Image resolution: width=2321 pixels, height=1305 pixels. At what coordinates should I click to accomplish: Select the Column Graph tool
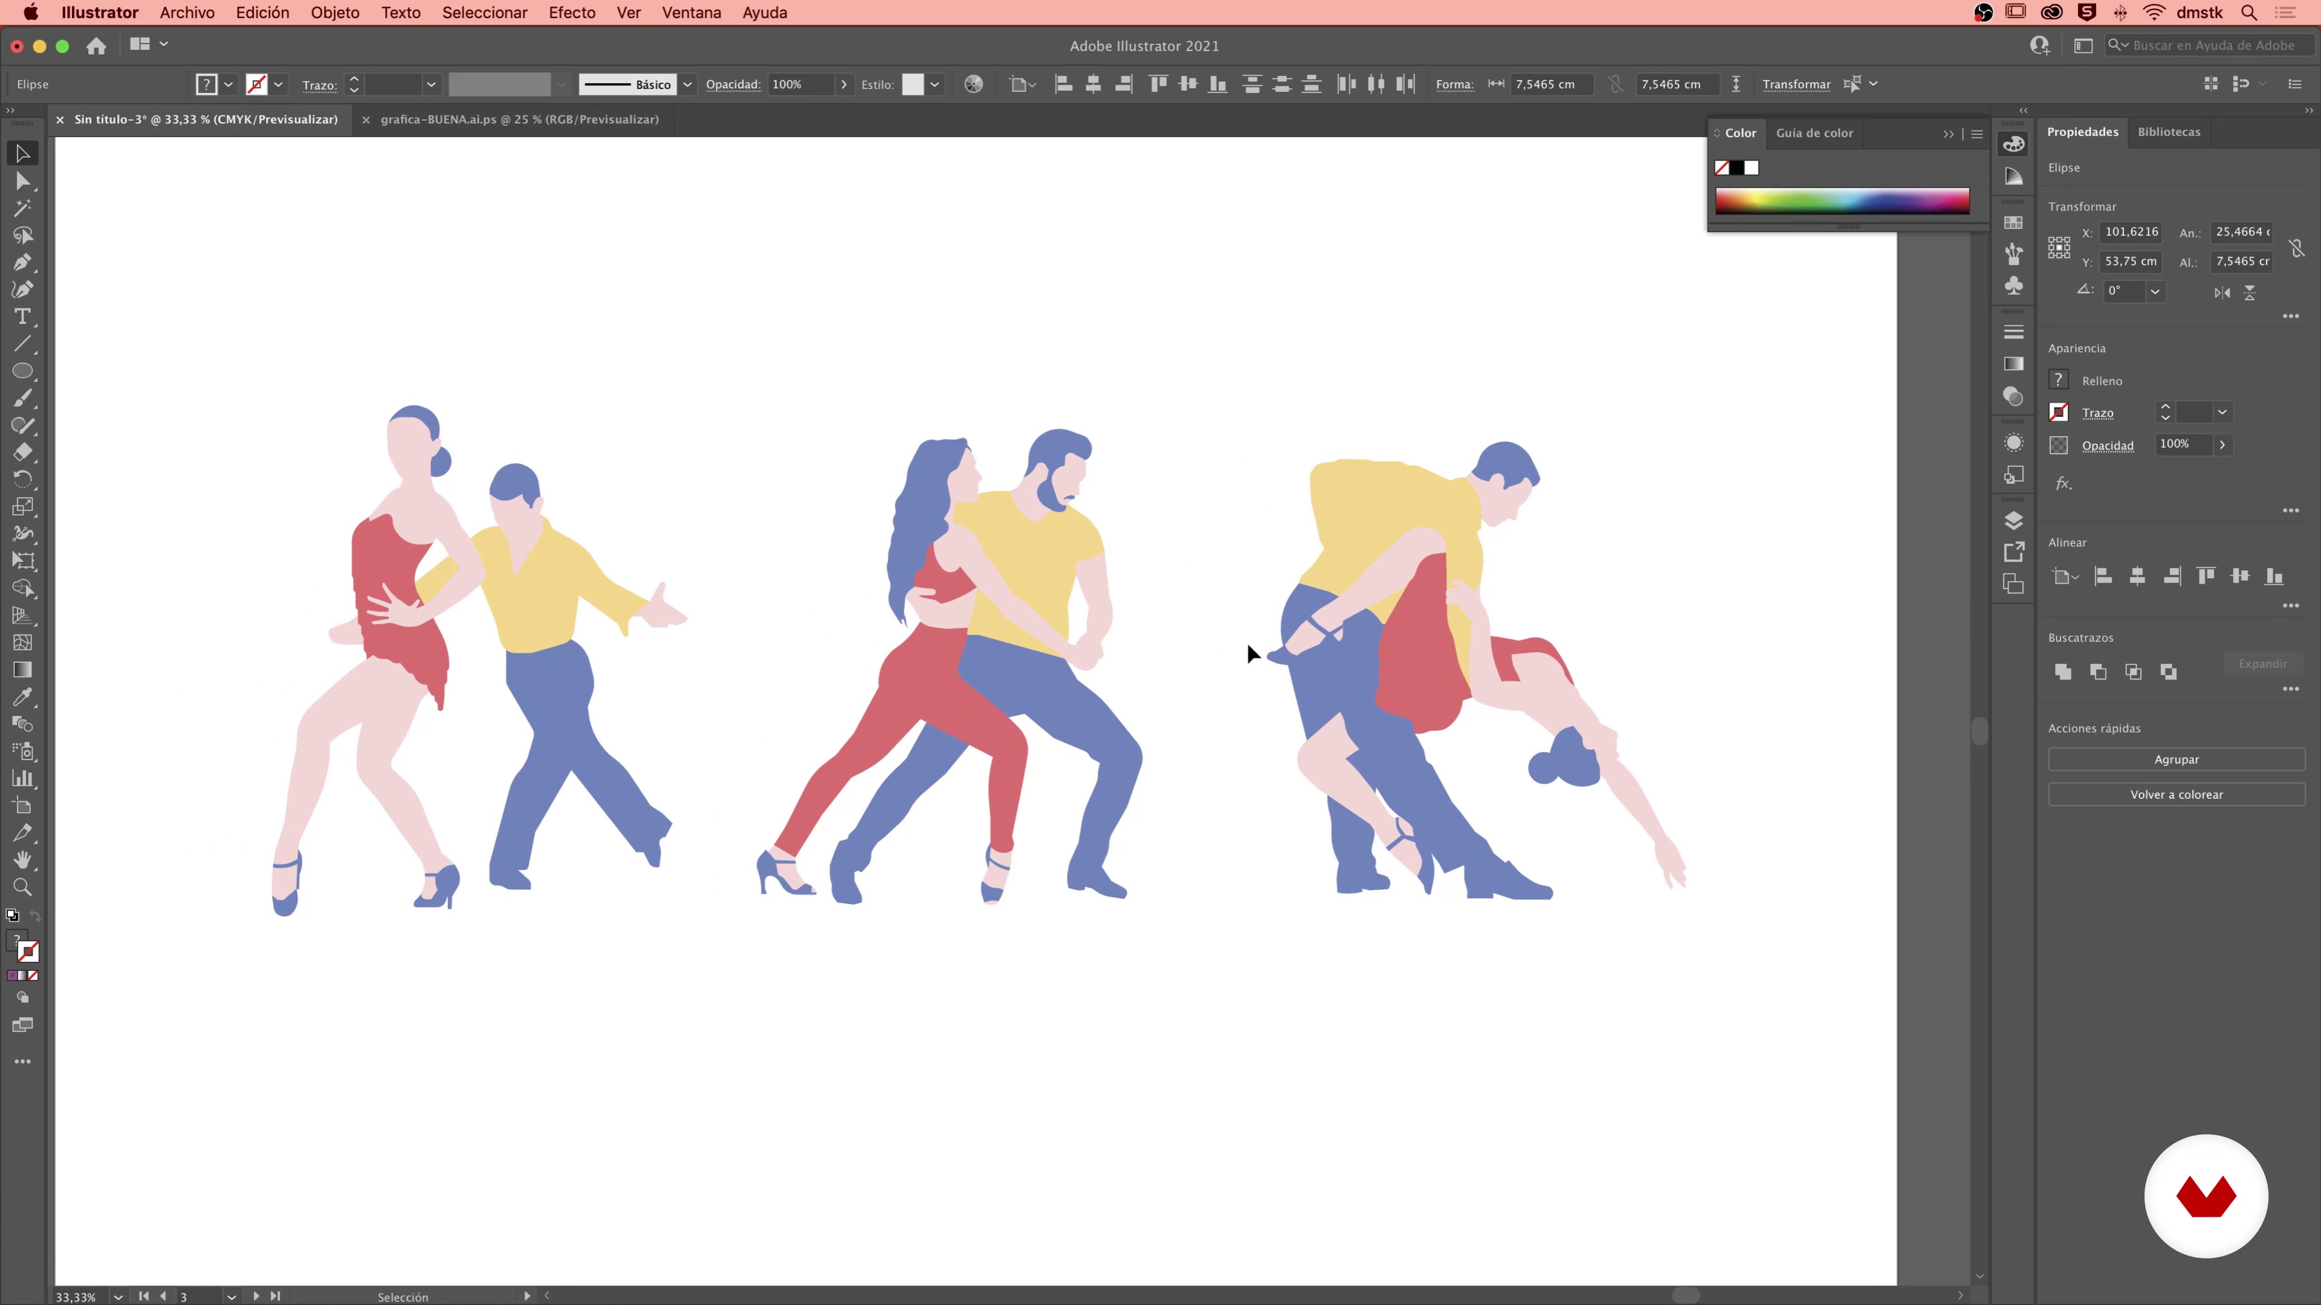(x=22, y=778)
